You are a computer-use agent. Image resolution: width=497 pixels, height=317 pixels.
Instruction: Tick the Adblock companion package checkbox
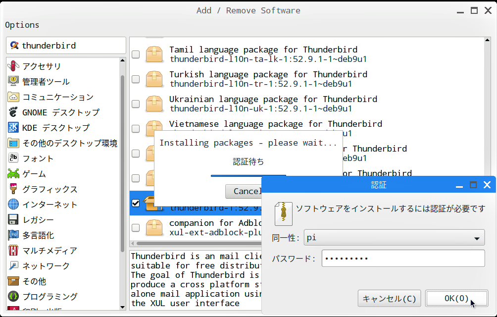click(x=136, y=228)
